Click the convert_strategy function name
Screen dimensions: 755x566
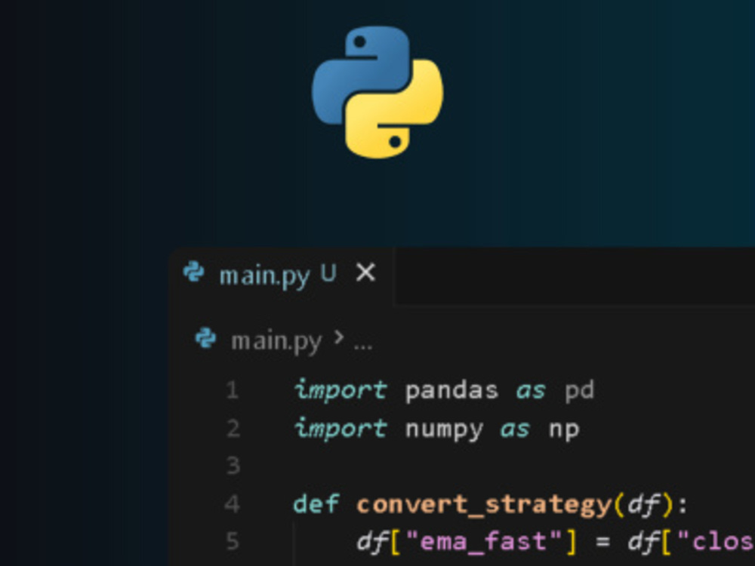pyautogui.click(x=484, y=505)
